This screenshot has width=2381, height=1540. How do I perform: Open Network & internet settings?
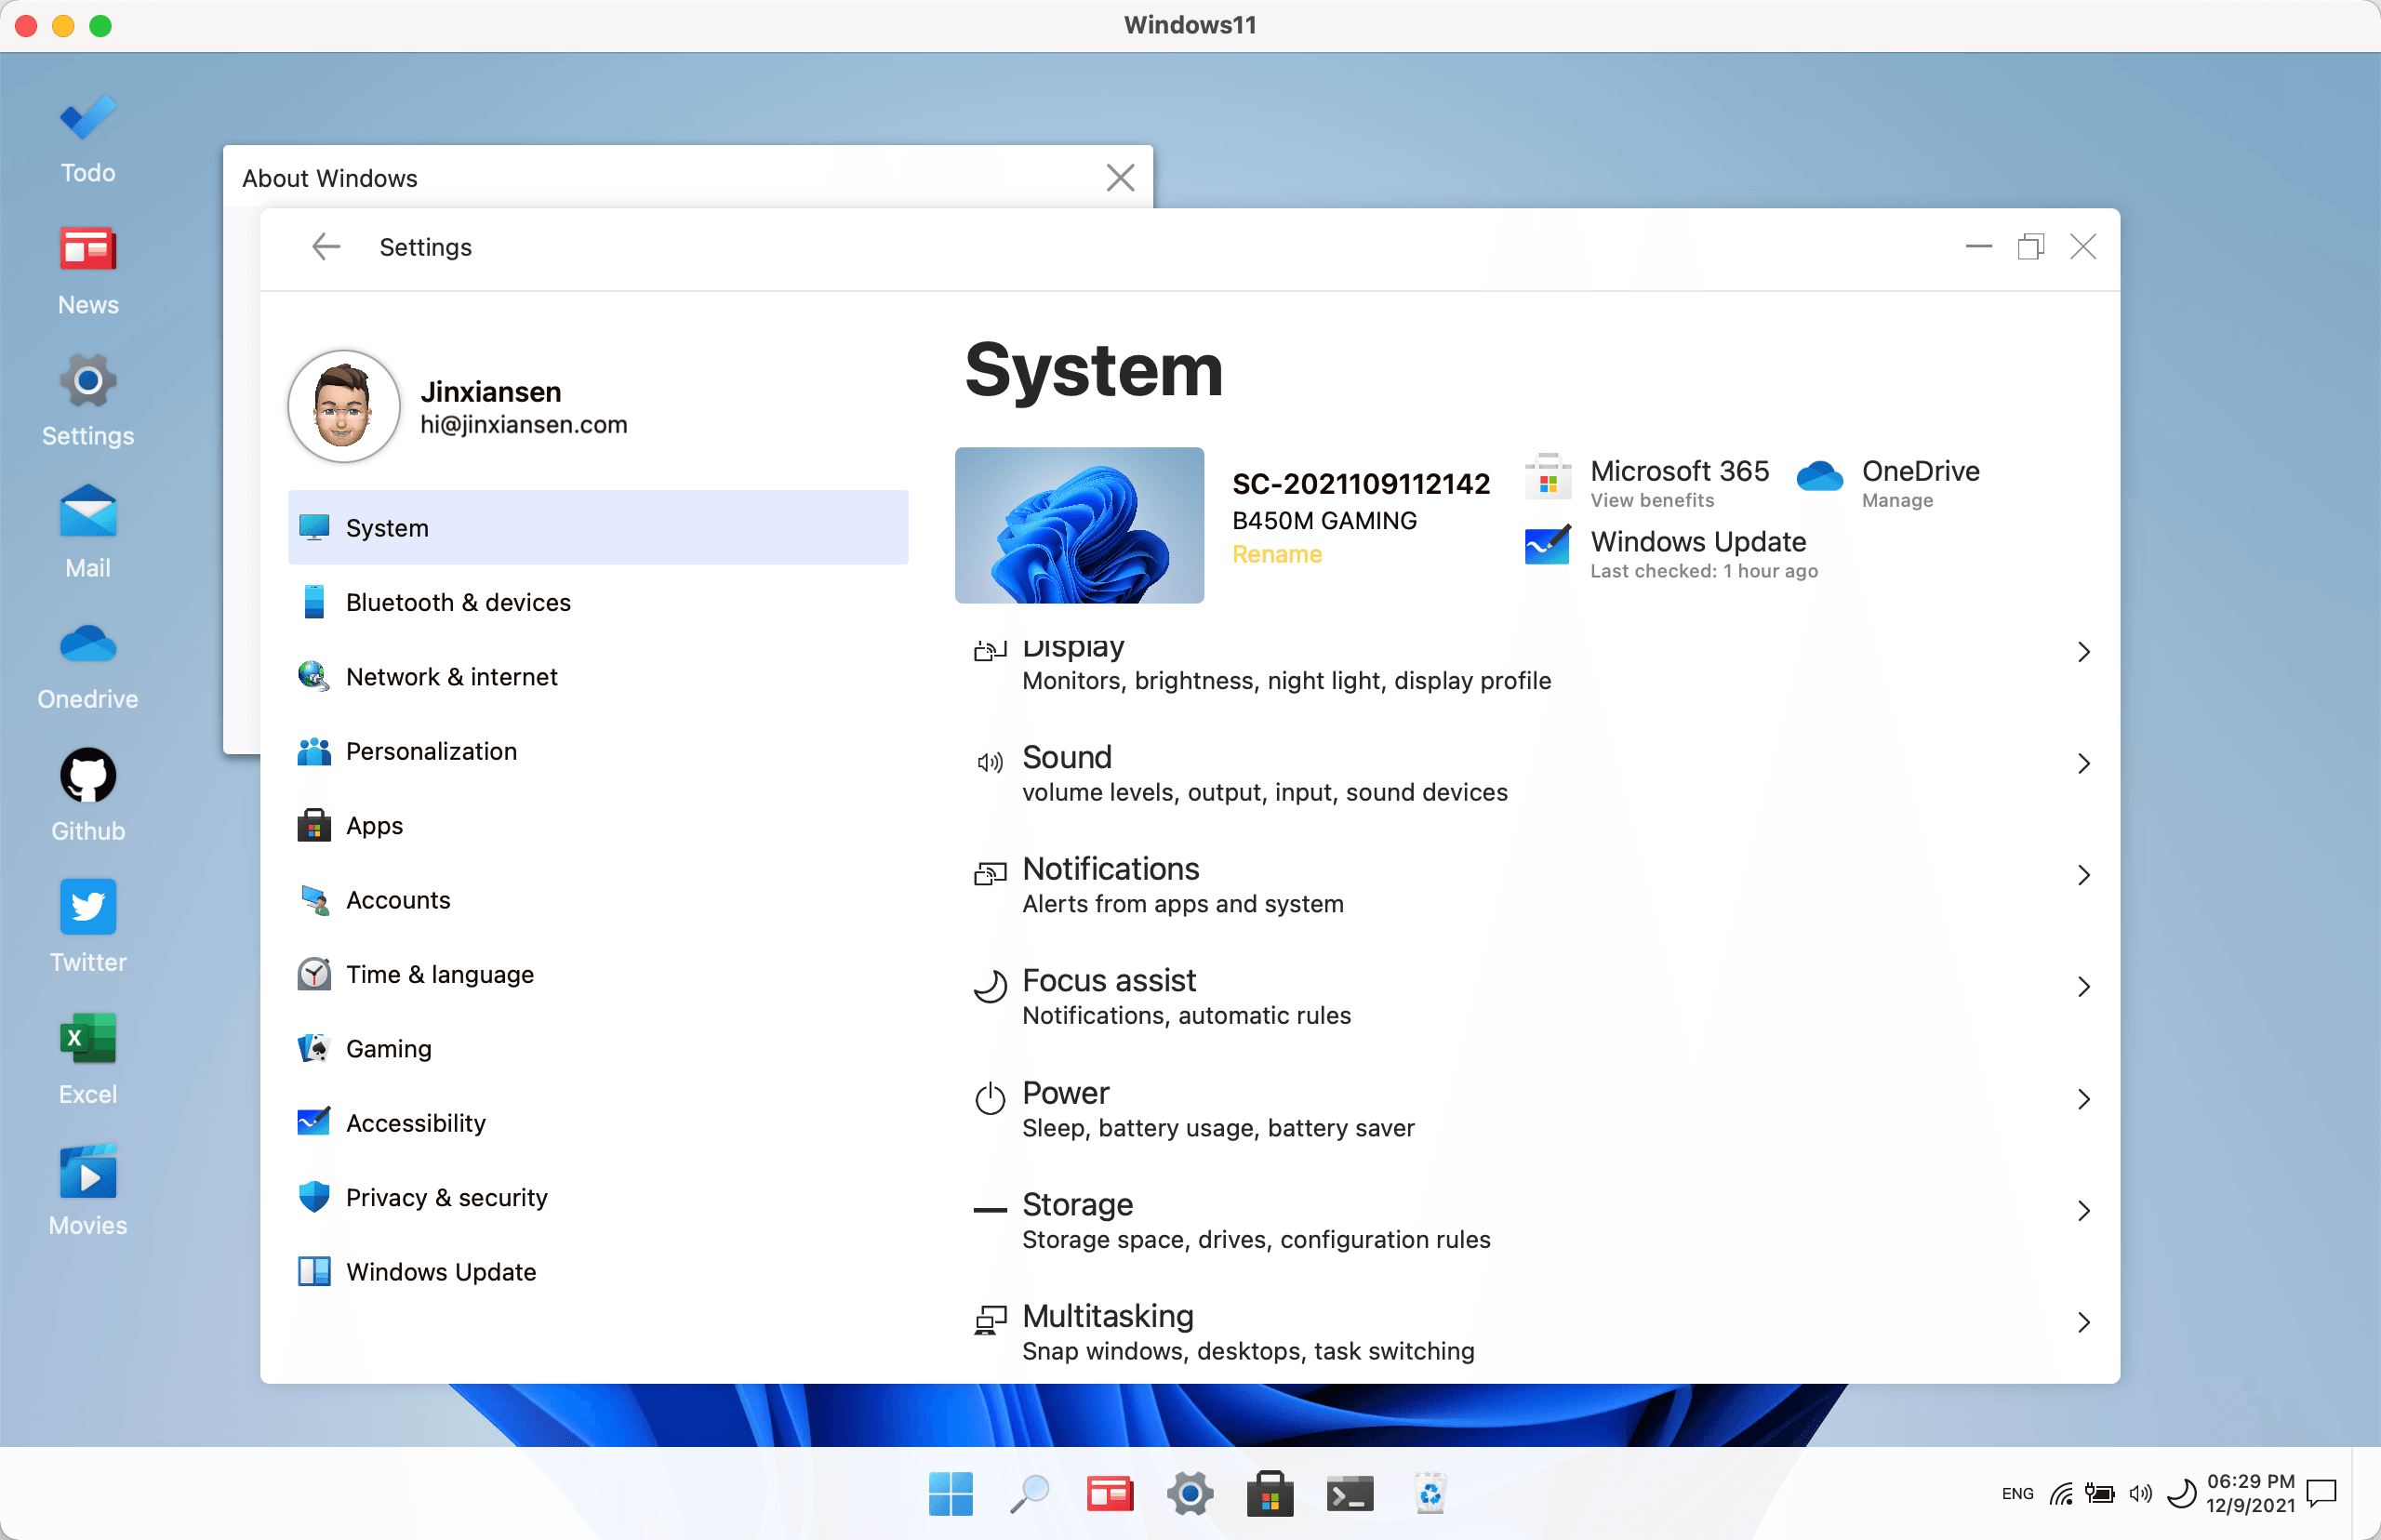click(598, 676)
